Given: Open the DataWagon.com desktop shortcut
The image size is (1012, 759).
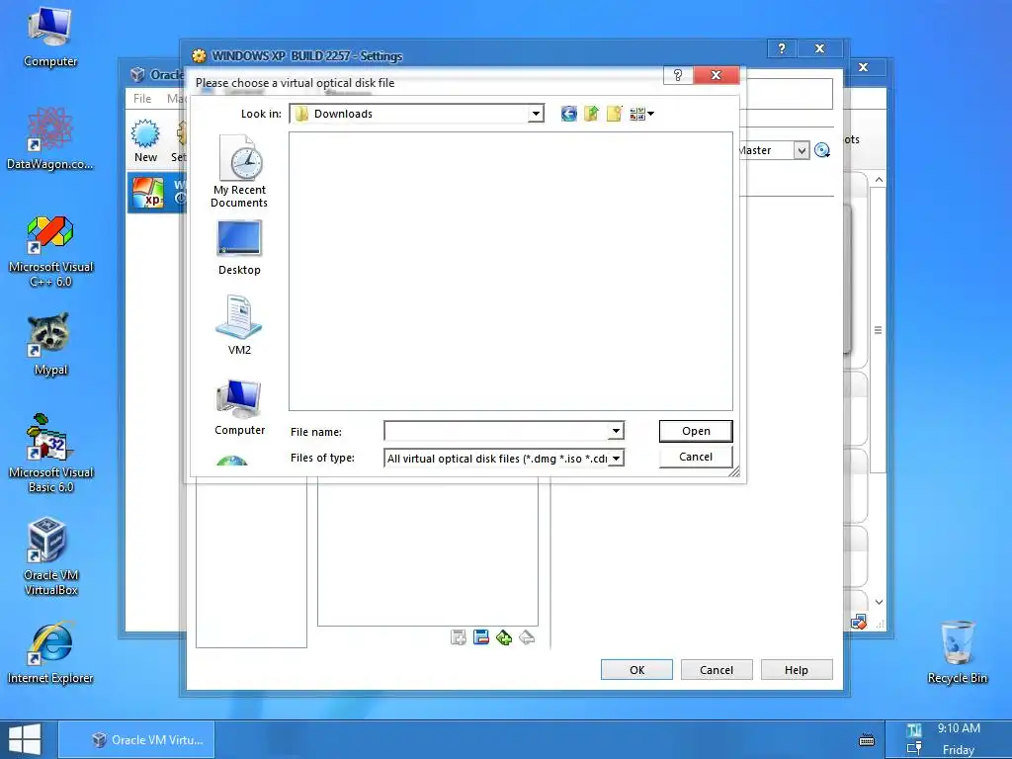Looking at the screenshot, I should point(50,138).
